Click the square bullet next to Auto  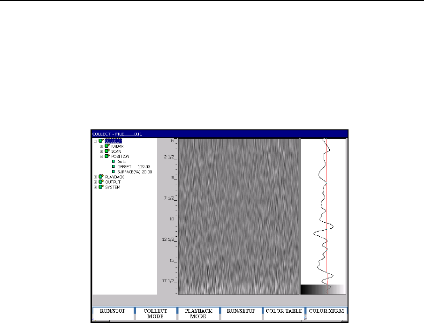pyautogui.click(x=114, y=161)
